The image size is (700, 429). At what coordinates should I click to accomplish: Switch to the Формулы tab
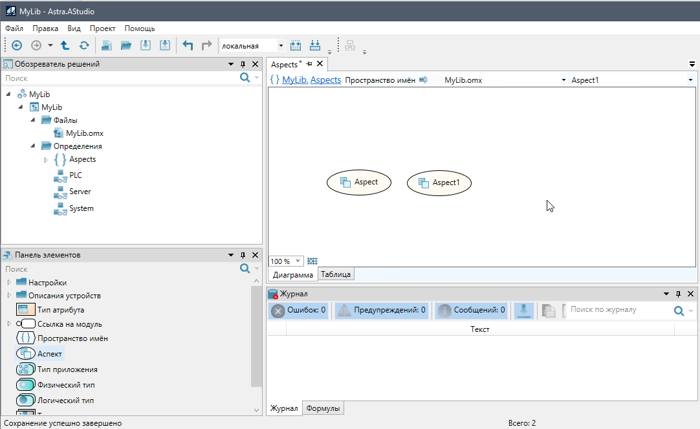point(323,408)
